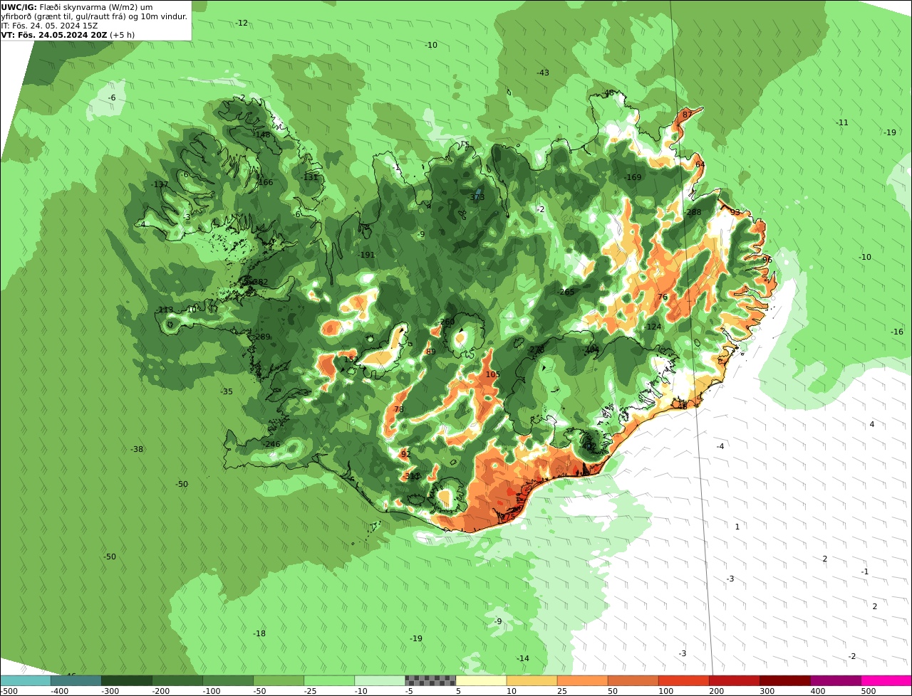The image size is (912, 696).
Task: Click the 'IT: Fös. 24. 05. 2024 15Z' line
Action: [49, 26]
